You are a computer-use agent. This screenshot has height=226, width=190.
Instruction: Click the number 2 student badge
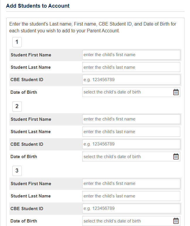[x=17, y=106]
